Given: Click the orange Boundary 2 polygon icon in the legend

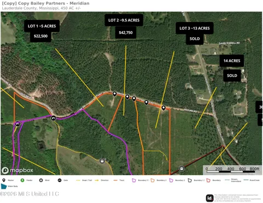Looking at the screenshot, I should pyautogui.click(x=153, y=181).
